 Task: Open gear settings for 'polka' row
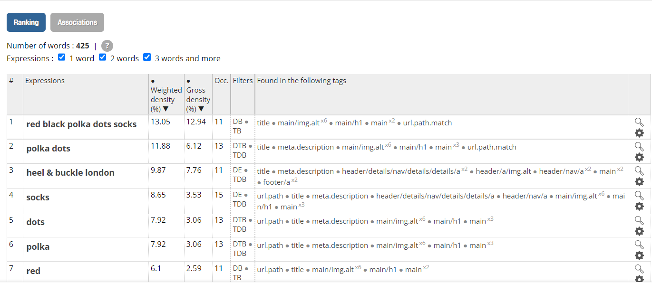[x=639, y=255]
